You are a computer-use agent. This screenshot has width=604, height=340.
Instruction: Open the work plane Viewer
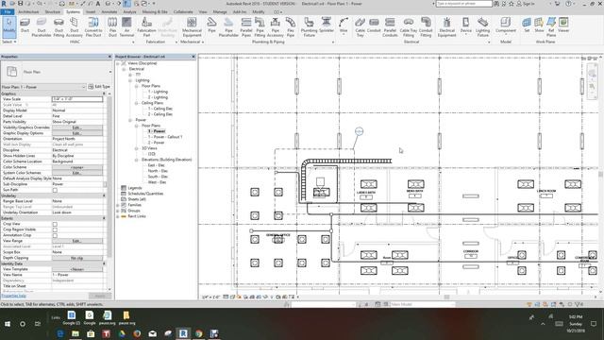[563, 25]
